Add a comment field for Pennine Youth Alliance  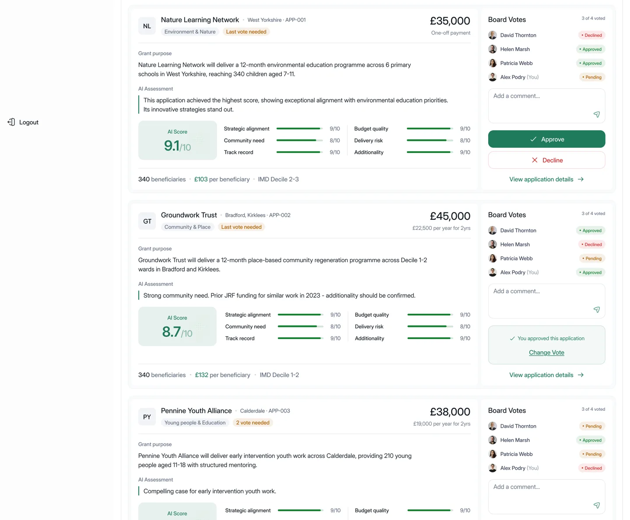click(546, 497)
